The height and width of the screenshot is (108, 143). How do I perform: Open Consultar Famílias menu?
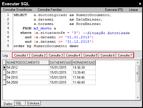[x=50, y=10]
